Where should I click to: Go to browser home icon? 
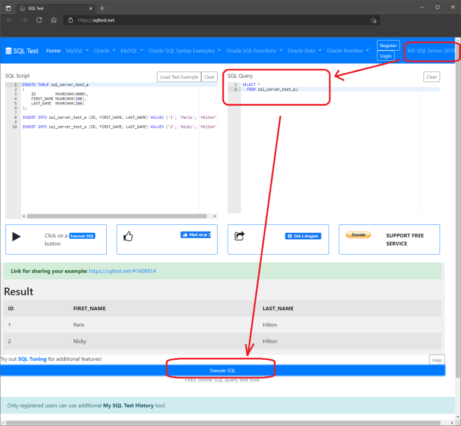(54, 20)
